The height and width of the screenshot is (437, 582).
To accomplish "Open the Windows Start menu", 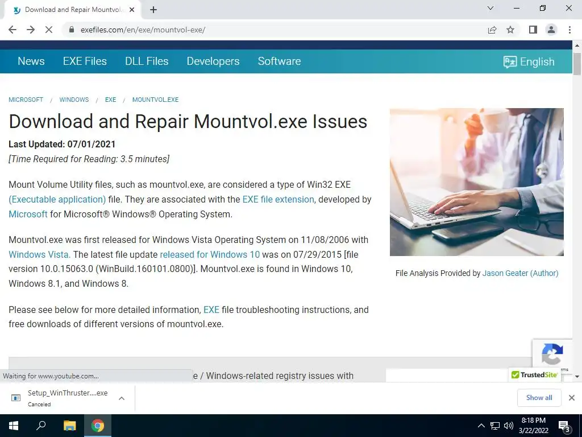I will 14,426.
